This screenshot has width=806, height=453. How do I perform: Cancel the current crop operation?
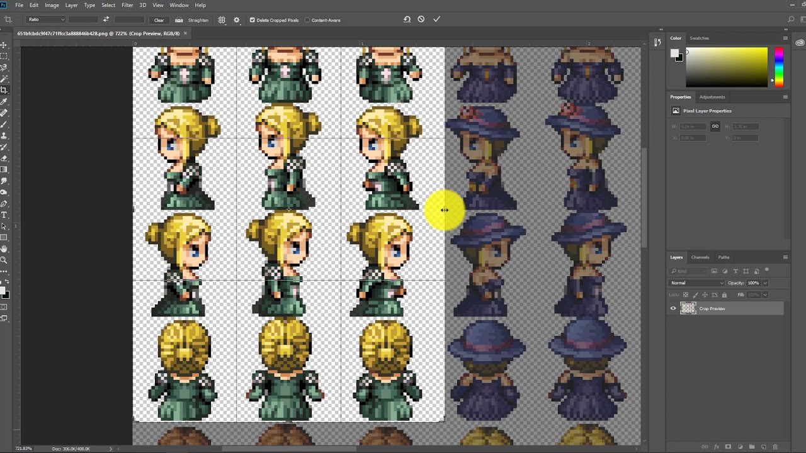[421, 20]
